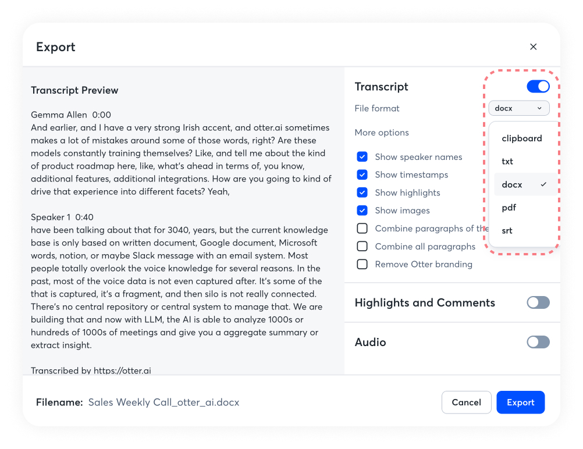Image resolution: width=583 pixels, height=449 pixels.
Task: Check Remove Otter branding
Action: pos(362,264)
